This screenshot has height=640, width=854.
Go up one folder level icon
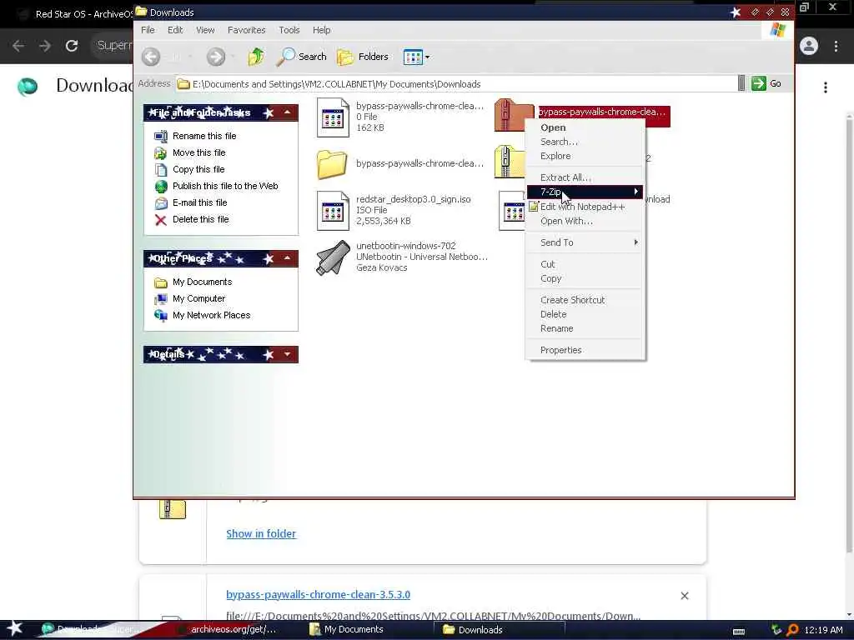tap(256, 57)
